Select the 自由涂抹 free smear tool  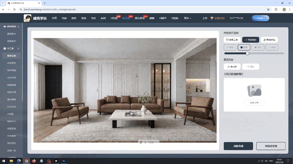[x=251, y=40]
